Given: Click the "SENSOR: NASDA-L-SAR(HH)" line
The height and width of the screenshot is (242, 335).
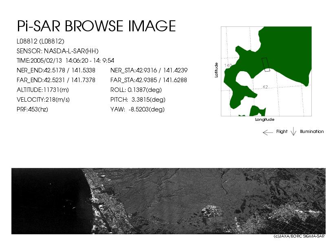Looking at the screenshot, I should [x=57, y=51].
